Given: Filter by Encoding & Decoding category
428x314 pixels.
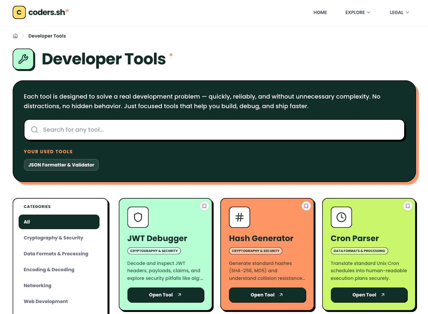Looking at the screenshot, I should point(49,270).
